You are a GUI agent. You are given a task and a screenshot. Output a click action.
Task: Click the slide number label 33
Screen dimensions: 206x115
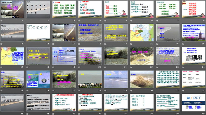(x=22, y=114)
